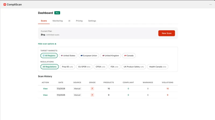Viewport: 215px width, 120px height.
Task: Click F grade badge in 16-products row
Action: pyautogui.click(x=92, y=89)
